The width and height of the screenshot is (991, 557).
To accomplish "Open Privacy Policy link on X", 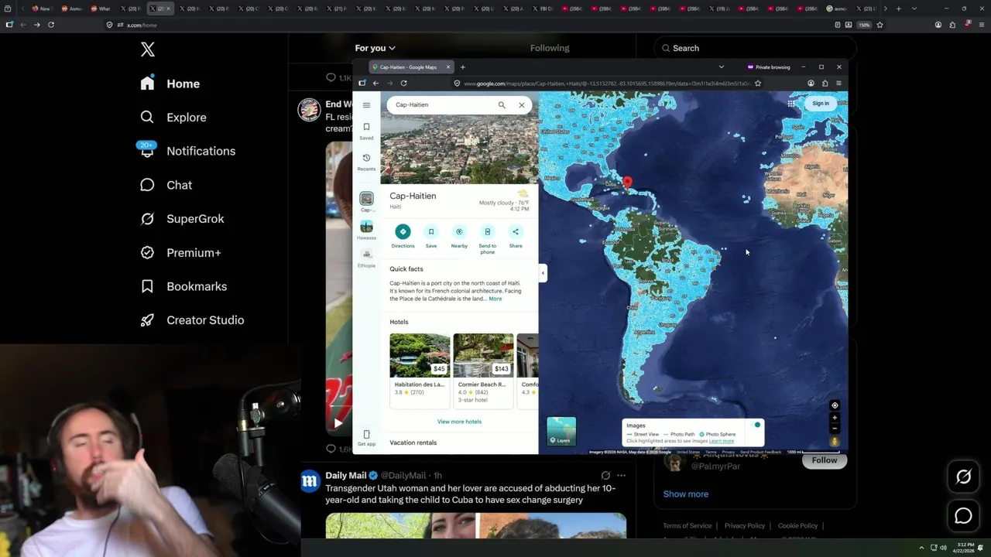I will (x=745, y=526).
